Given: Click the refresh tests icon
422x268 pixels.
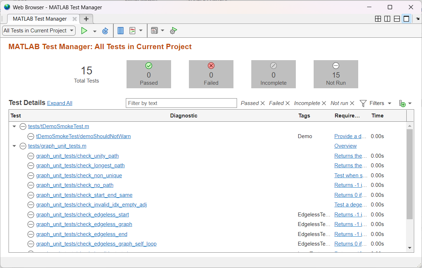Looking at the screenshot, I should (105, 31).
